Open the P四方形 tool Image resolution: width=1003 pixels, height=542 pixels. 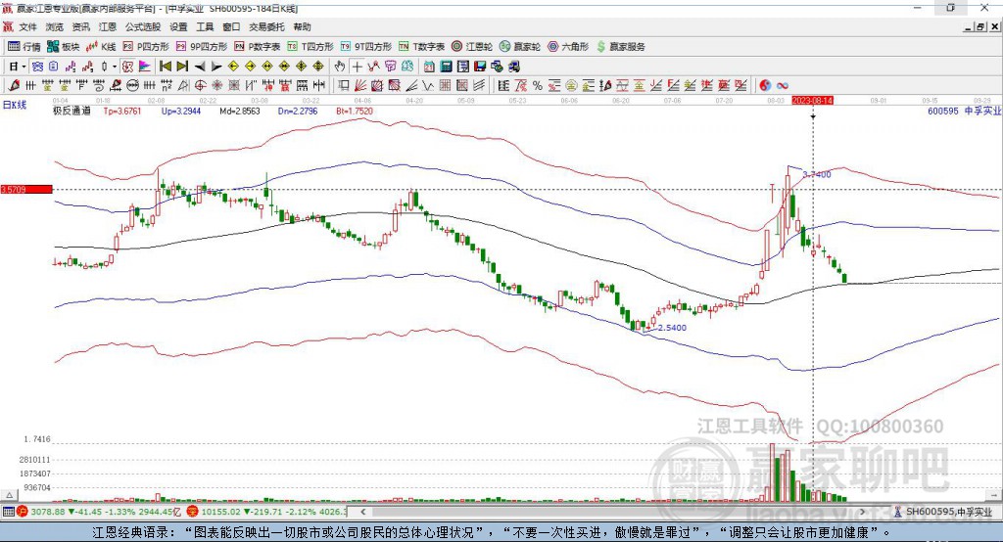146,47
